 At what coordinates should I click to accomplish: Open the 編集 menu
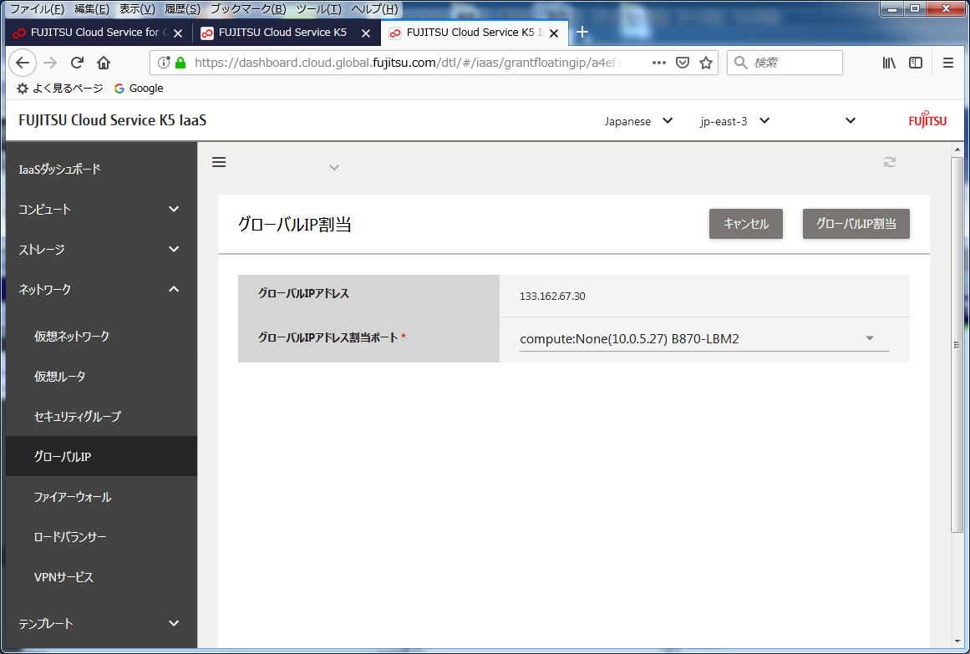tap(92, 8)
